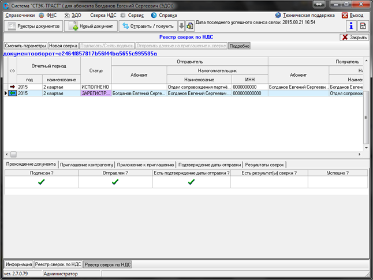
Task: Open the Справочники menu
Action: click(20, 16)
